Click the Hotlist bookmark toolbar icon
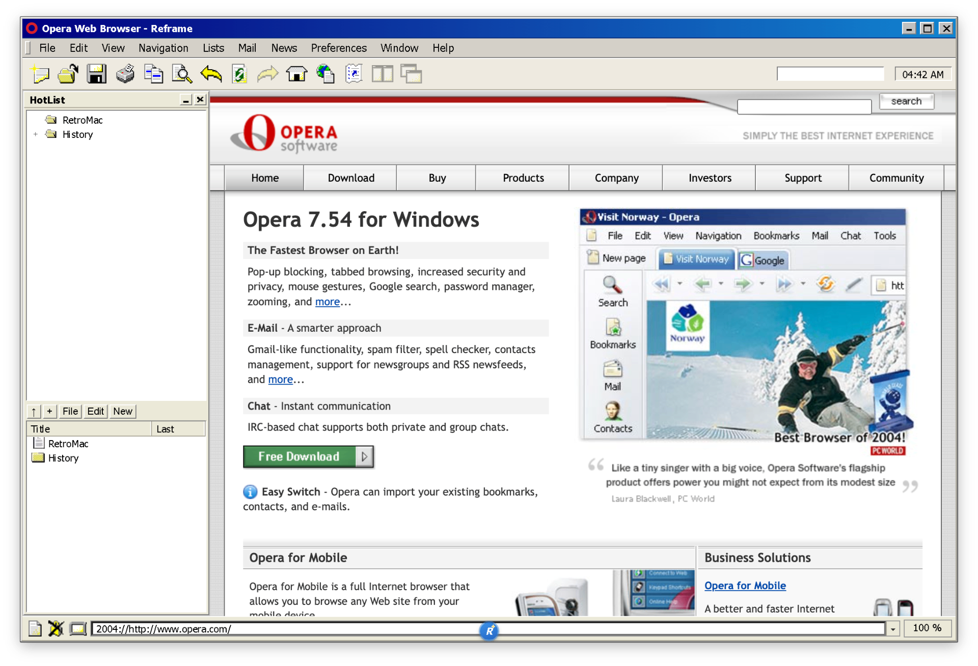The image size is (978, 666). [x=354, y=74]
